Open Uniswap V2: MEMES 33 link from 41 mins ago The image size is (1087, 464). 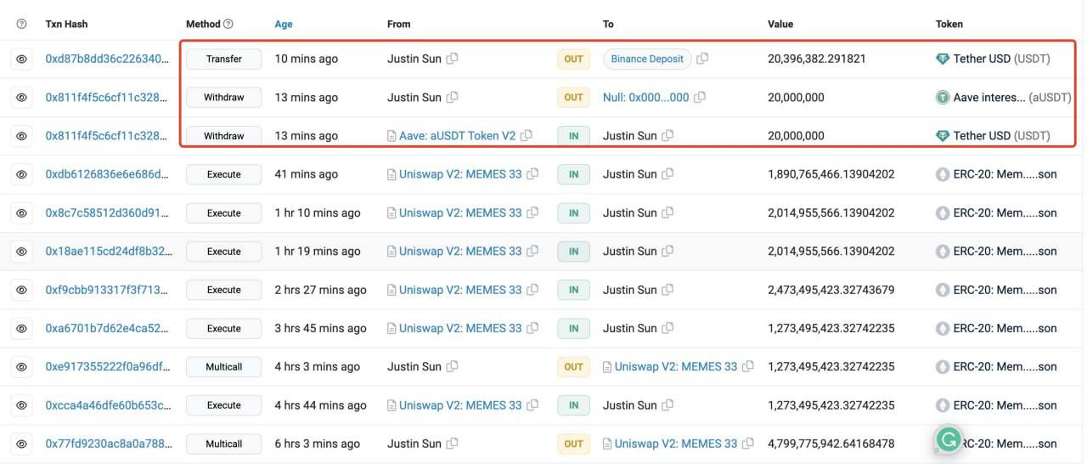click(x=460, y=174)
